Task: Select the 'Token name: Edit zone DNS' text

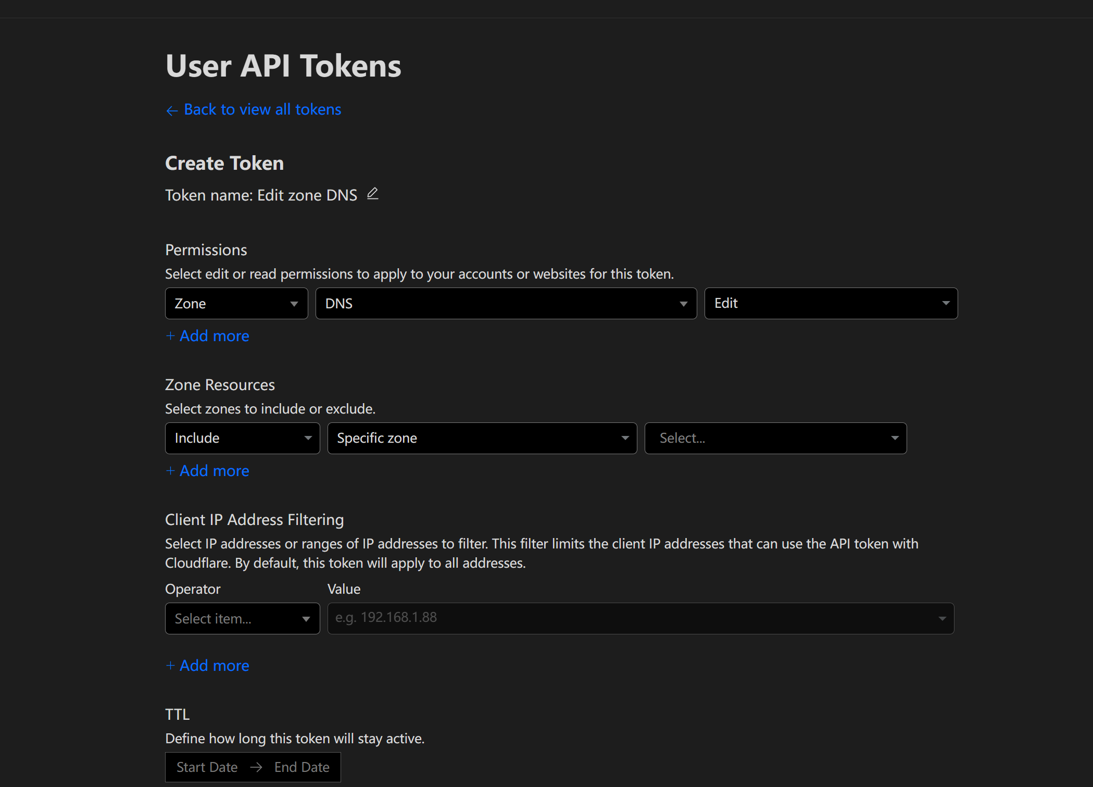Action: [261, 195]
